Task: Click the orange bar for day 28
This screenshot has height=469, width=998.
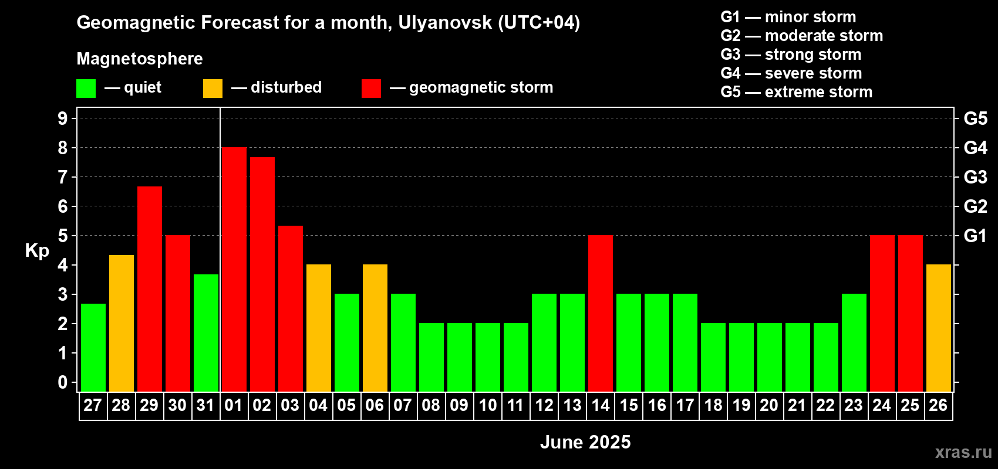Action: (122, 324)
